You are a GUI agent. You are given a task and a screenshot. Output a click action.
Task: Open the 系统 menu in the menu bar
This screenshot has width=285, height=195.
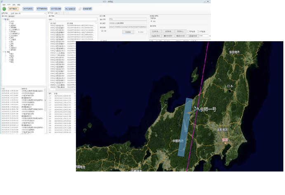(3, 4)
